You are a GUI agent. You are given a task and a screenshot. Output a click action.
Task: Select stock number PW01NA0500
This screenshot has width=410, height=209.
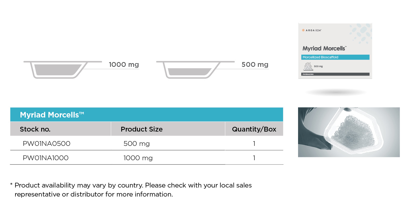[47, 143]
